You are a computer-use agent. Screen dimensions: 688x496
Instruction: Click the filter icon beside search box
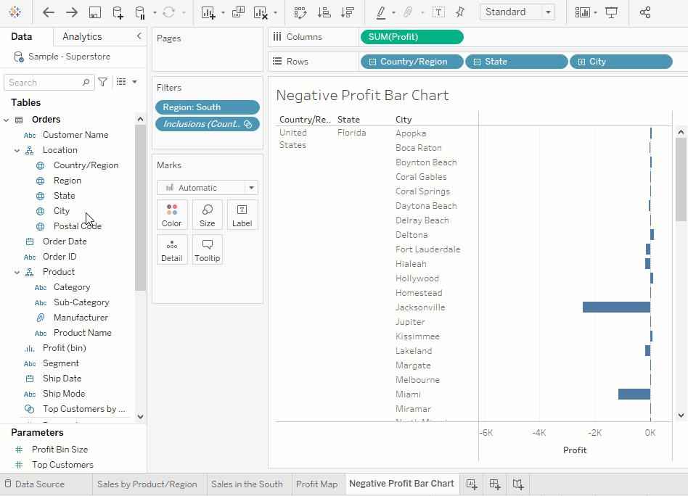pos(103,83)
